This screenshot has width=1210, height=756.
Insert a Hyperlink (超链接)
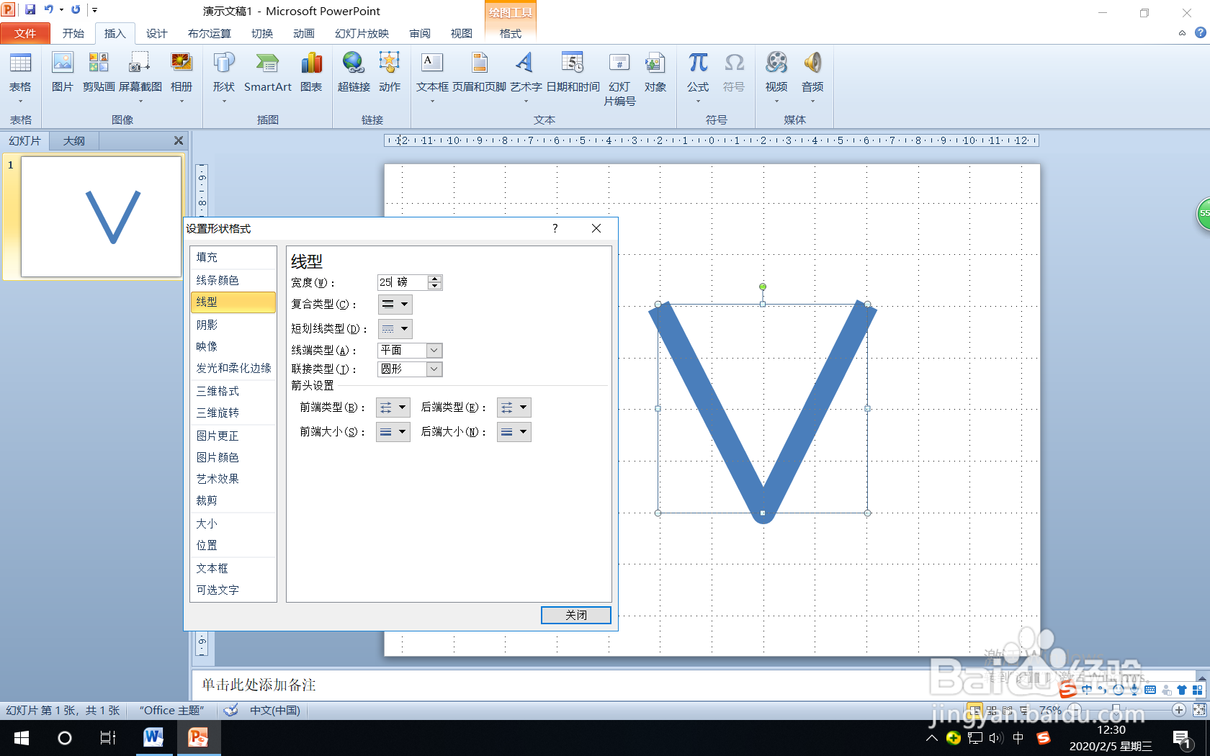[x=354, y=74]
